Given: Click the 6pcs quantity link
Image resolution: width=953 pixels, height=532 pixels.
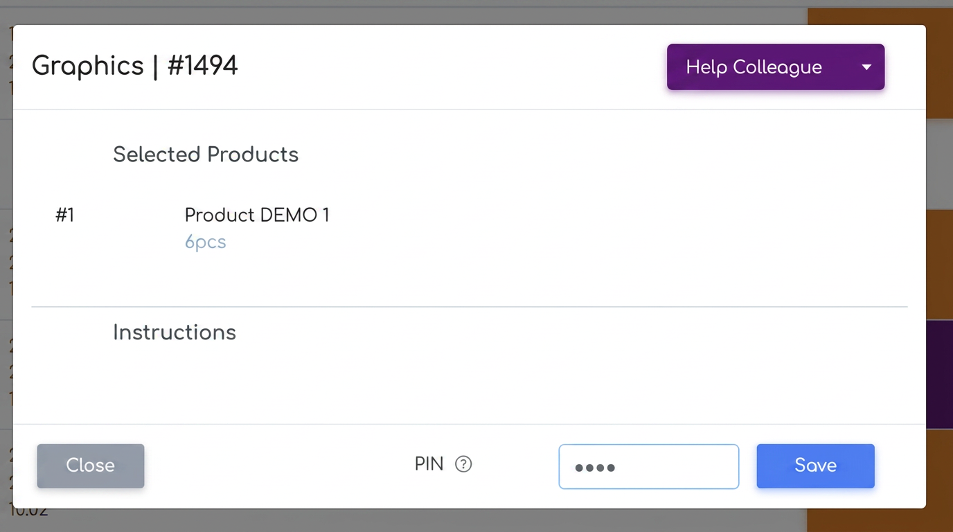Looking at the screenshot, I should 205,242.
